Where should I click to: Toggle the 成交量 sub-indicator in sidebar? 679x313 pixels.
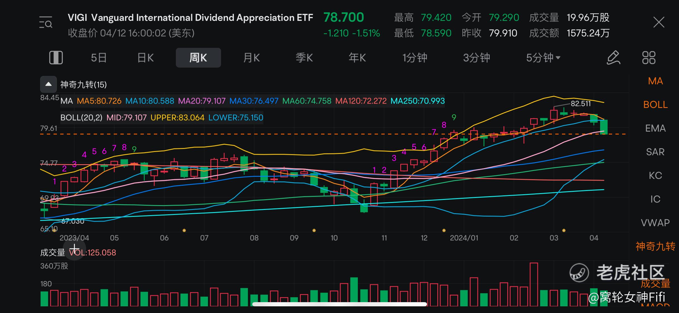(x=655, y=284)
